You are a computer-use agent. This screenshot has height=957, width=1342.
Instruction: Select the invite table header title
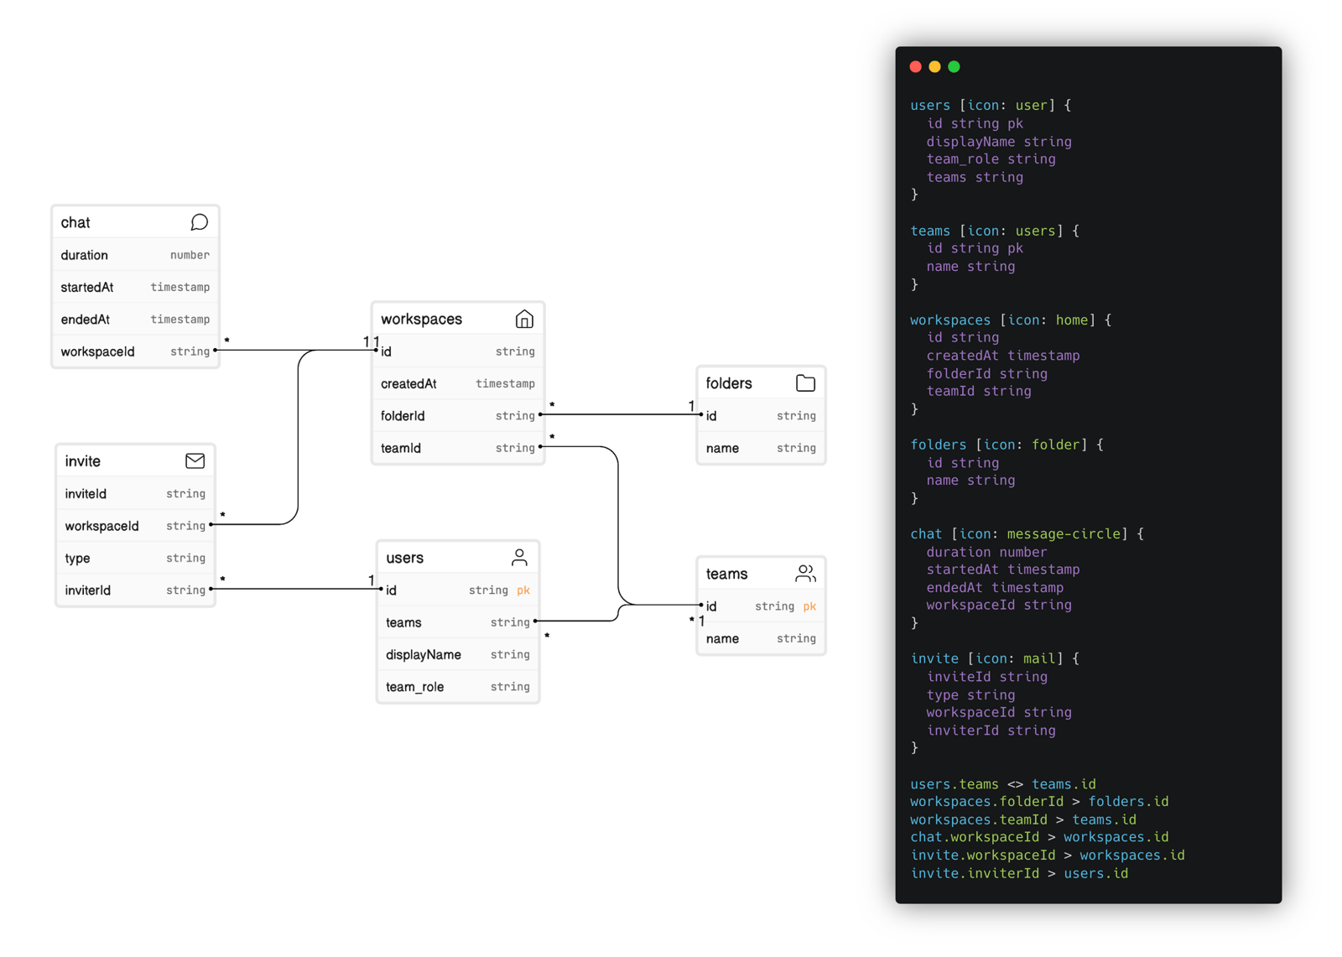pos(82,461)
